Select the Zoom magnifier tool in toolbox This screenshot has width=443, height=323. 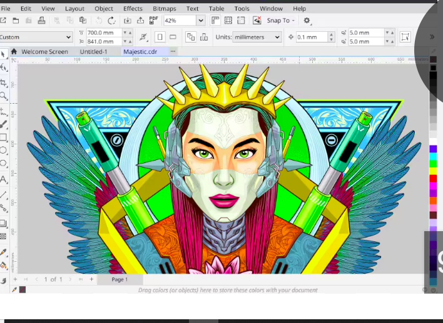(3, 96)
